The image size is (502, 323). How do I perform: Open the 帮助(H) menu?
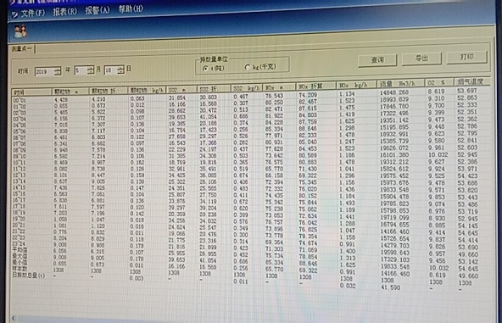131,8
